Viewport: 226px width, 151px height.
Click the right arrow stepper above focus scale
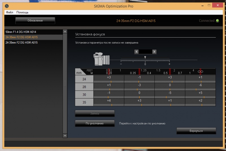tap(154, 52)
